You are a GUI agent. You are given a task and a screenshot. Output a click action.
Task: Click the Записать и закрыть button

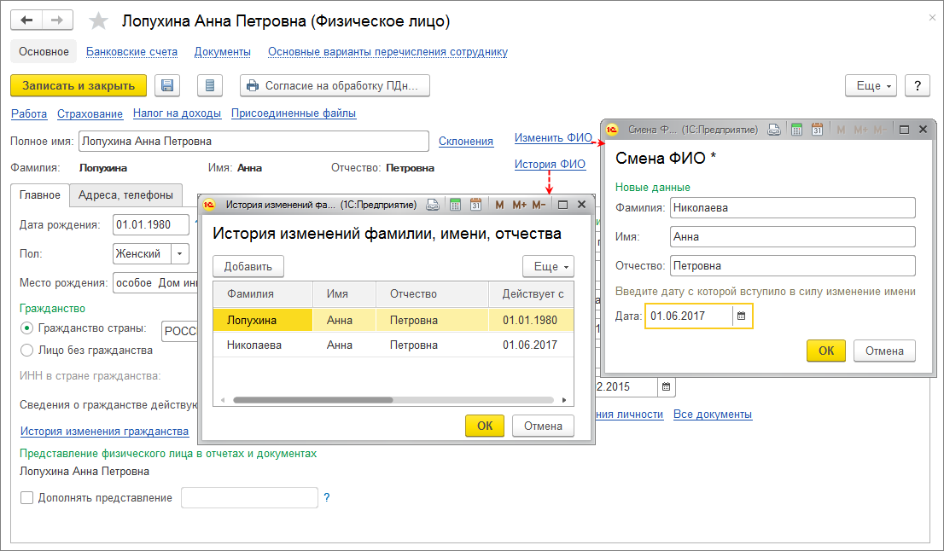pyautogui.click(x=79, y=85)
